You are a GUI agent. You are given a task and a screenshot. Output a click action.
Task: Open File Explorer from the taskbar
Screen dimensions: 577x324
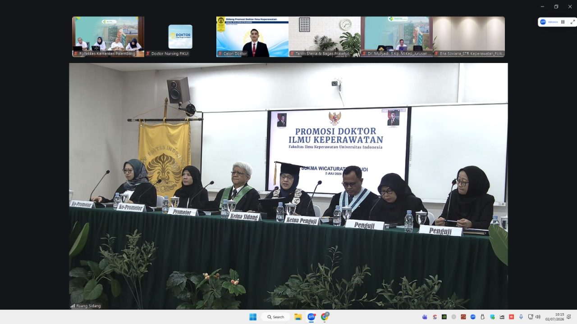pos(298,317)
